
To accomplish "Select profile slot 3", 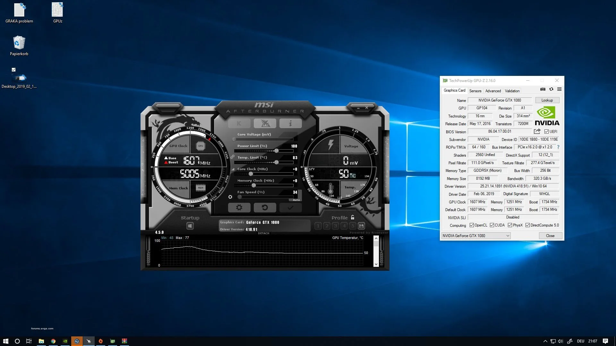I will coord(335,226).
